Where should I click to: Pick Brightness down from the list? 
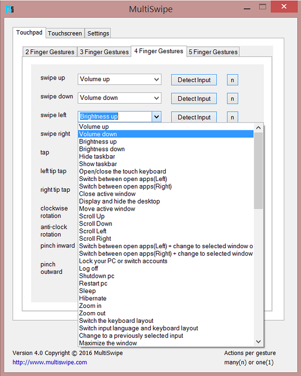(x=166, y=149)
